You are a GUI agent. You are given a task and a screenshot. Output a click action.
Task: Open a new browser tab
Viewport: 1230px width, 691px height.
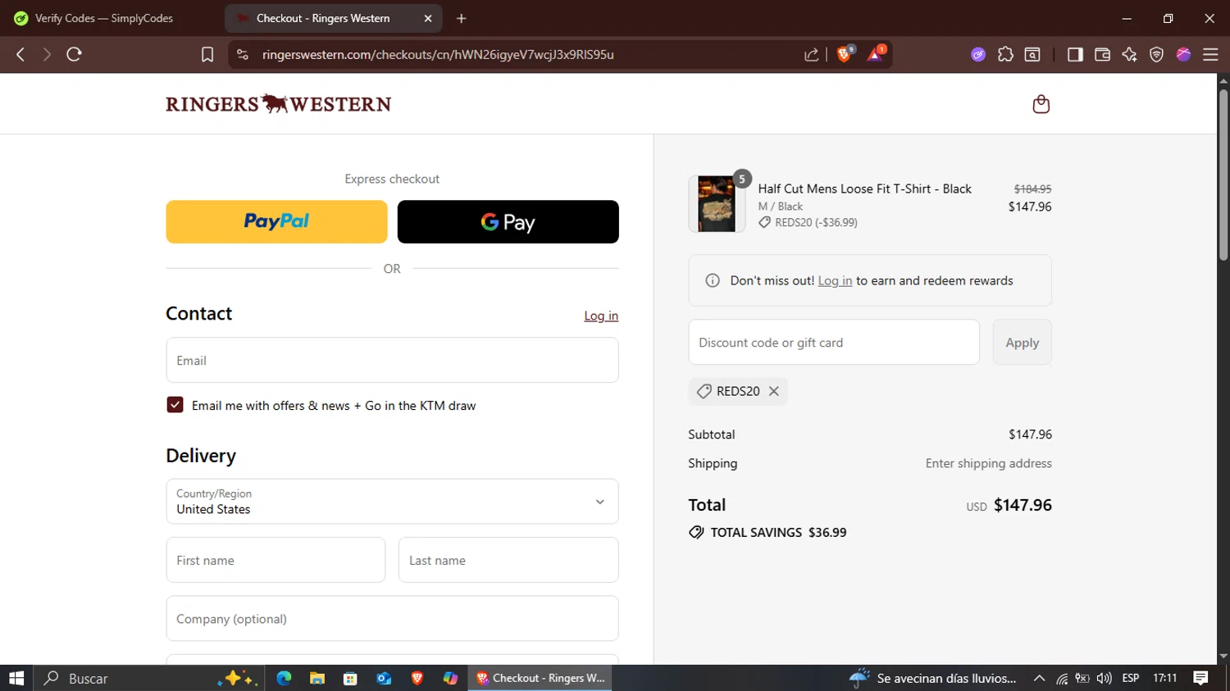(x=462, y=18)
